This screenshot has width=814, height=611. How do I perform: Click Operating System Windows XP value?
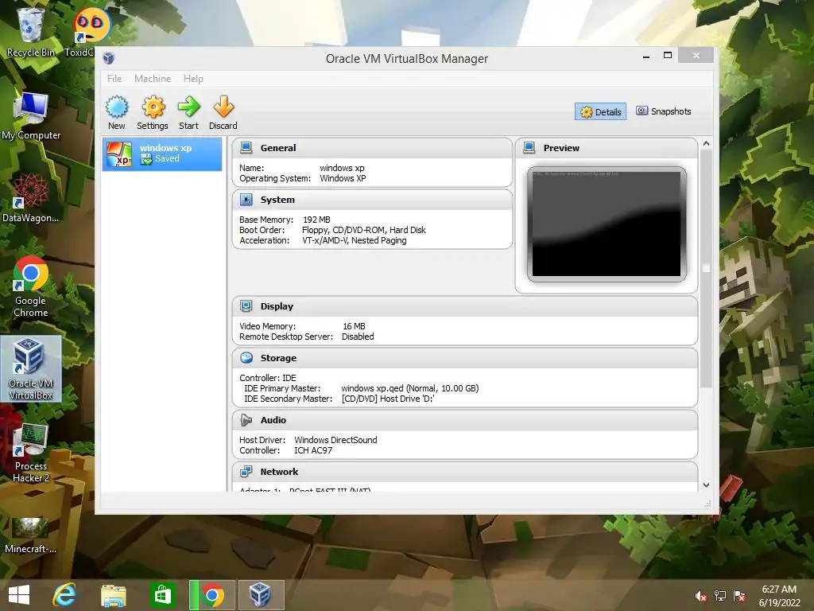[x=343, y=178]
